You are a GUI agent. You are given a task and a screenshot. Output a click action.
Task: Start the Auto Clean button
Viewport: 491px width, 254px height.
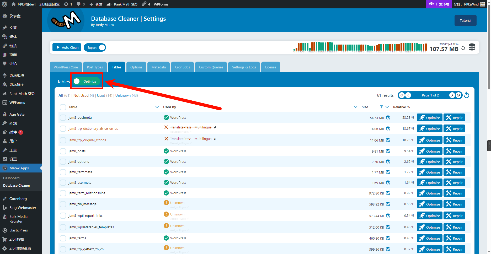67,47
